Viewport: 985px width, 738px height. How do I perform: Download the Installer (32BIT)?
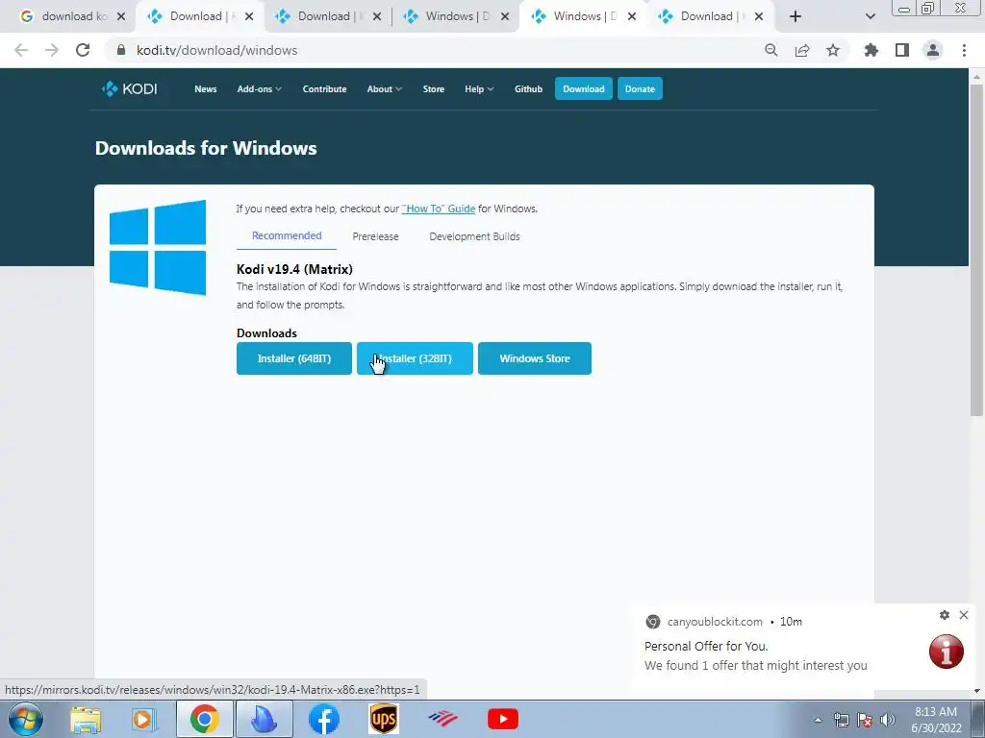click(415, 358)
